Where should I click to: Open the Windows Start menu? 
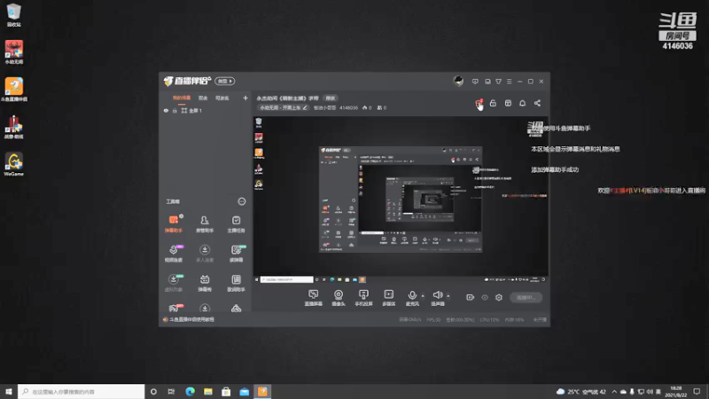point(9,391)
